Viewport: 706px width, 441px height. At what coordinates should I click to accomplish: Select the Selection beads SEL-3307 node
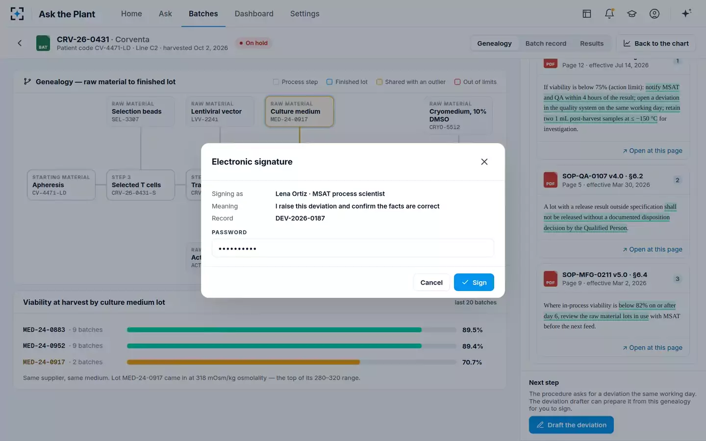click(x=141, y=111)
